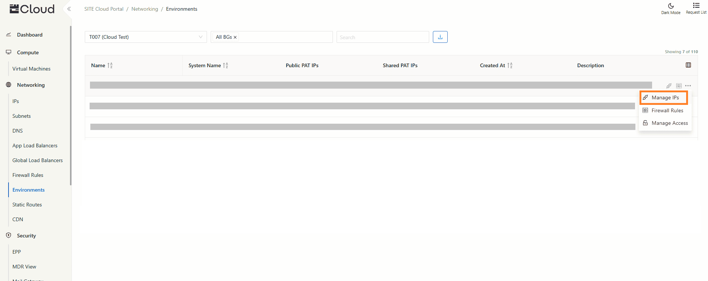708x281 pixels.
Task: Open Static Routes in the sidebar
Action: (27, 205)
